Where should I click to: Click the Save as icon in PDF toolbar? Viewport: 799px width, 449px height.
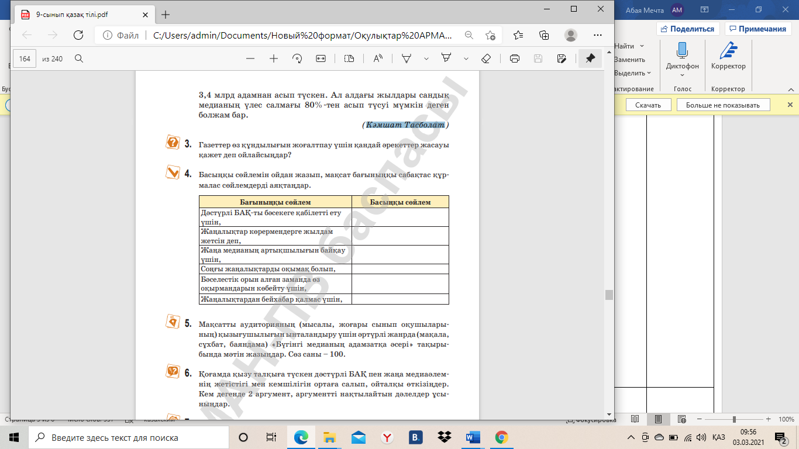[x=562, y=58]
